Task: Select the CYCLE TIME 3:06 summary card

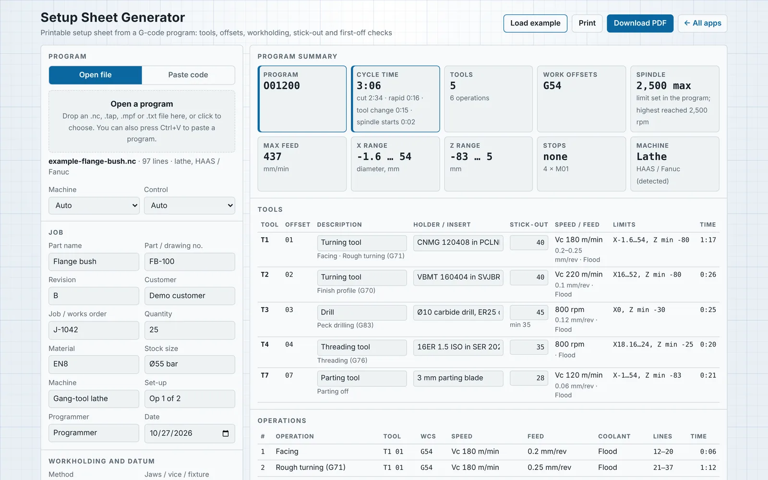Action: point(395,99)
